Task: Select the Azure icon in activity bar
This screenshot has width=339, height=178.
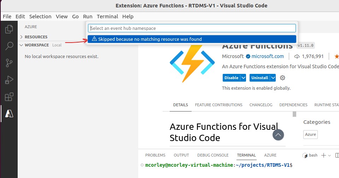Action: click(x=9, y=113)
